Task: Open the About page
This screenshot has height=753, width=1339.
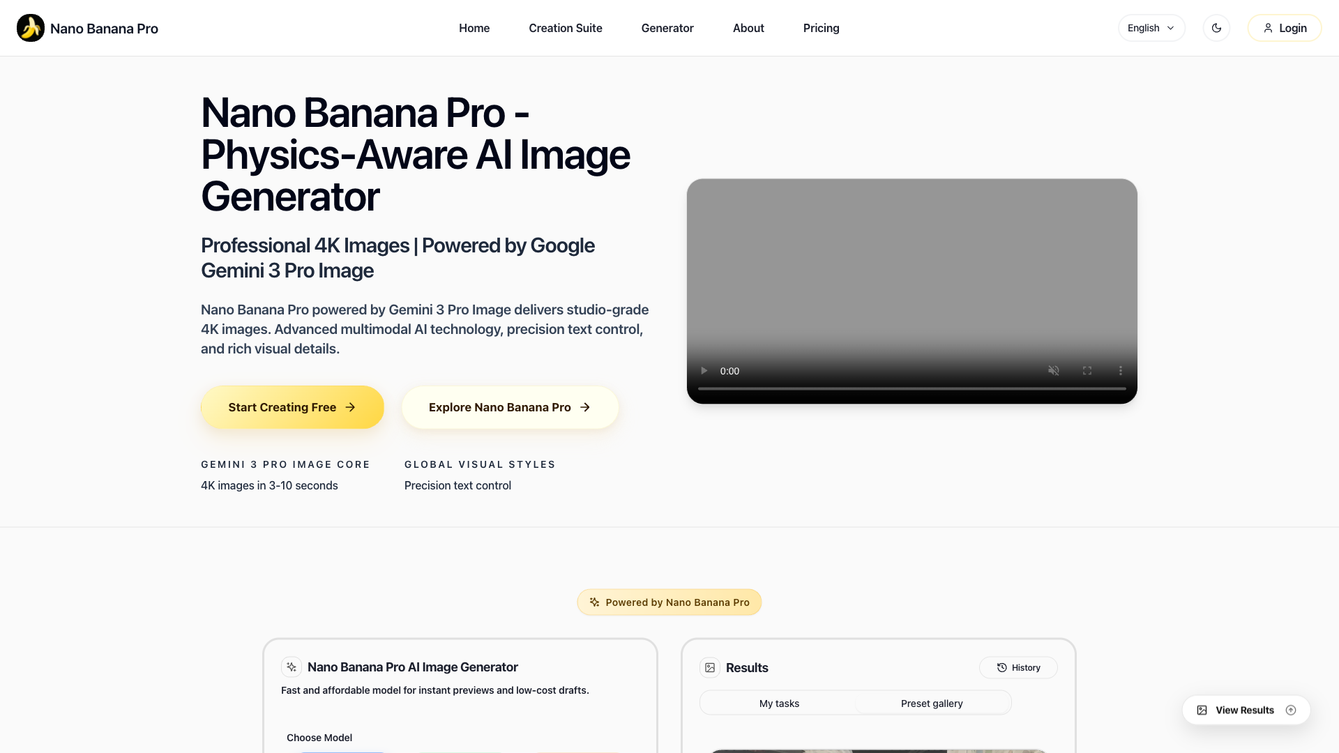Action: pyautogui.click(x=748, y=28)
